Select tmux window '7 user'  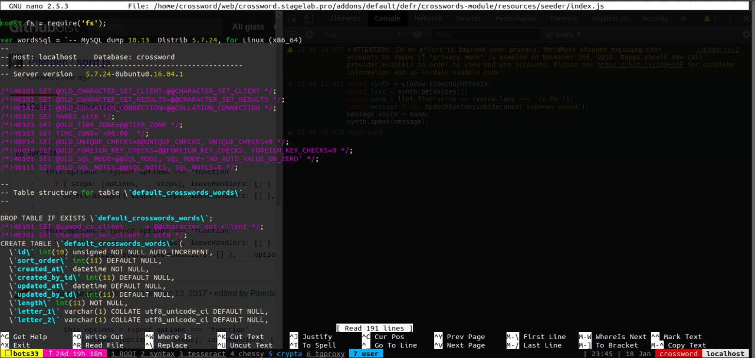point(366,354)
